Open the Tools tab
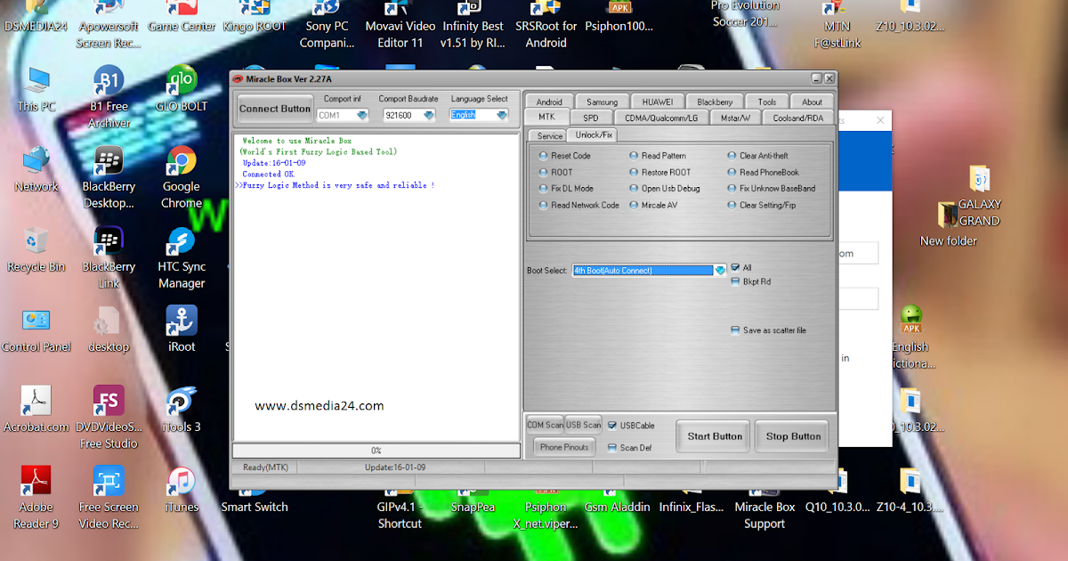Viewport: 1068px width, 561px height. pyautogui.click(x=767, y=102)
